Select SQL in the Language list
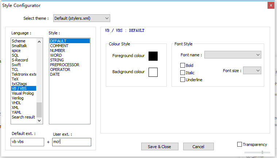The image size is (277, 158). point(15,55)
